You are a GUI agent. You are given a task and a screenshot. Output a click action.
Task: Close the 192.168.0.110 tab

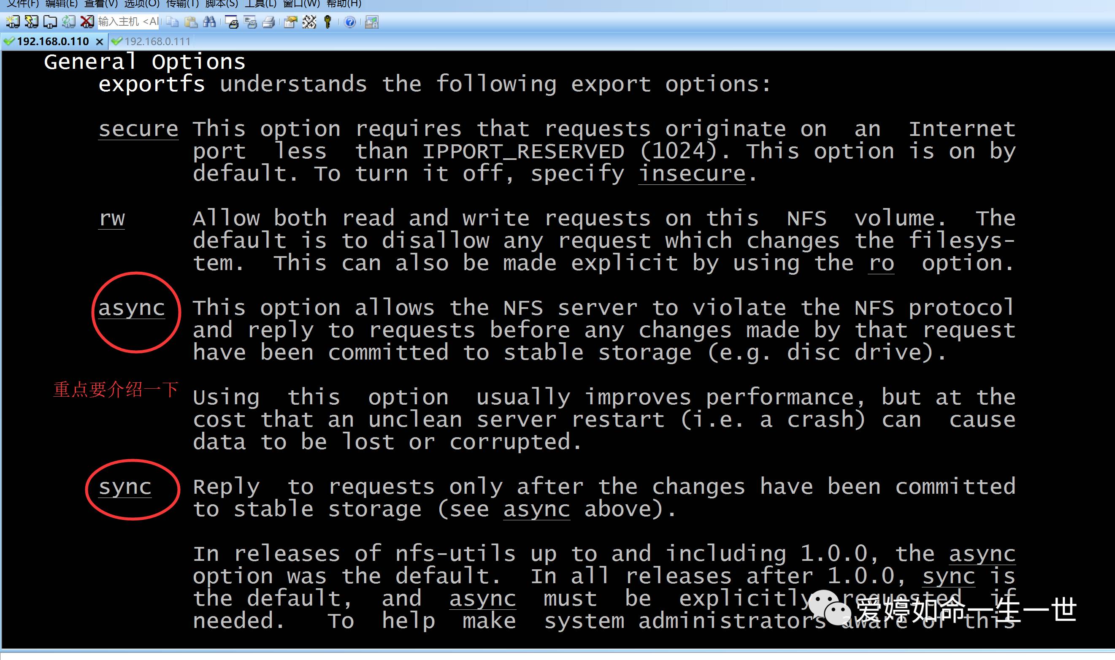pos(100,41)
